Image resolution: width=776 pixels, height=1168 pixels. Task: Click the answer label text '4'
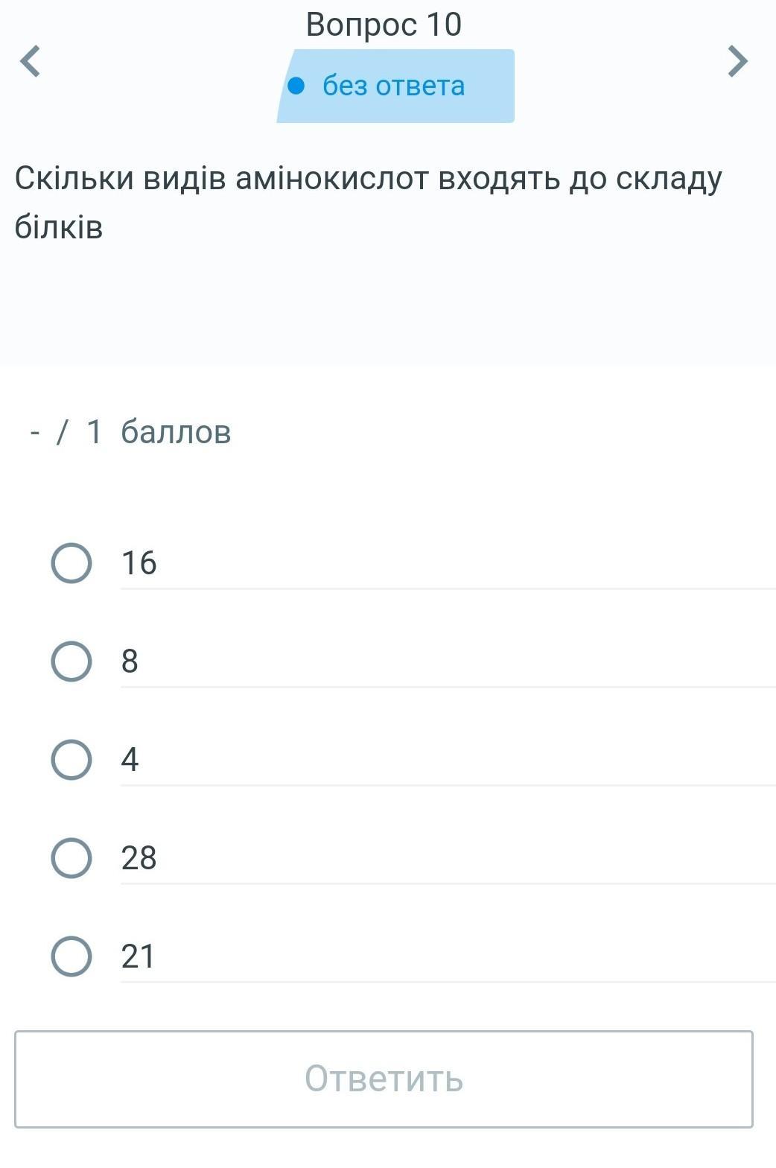pos(130,760)
